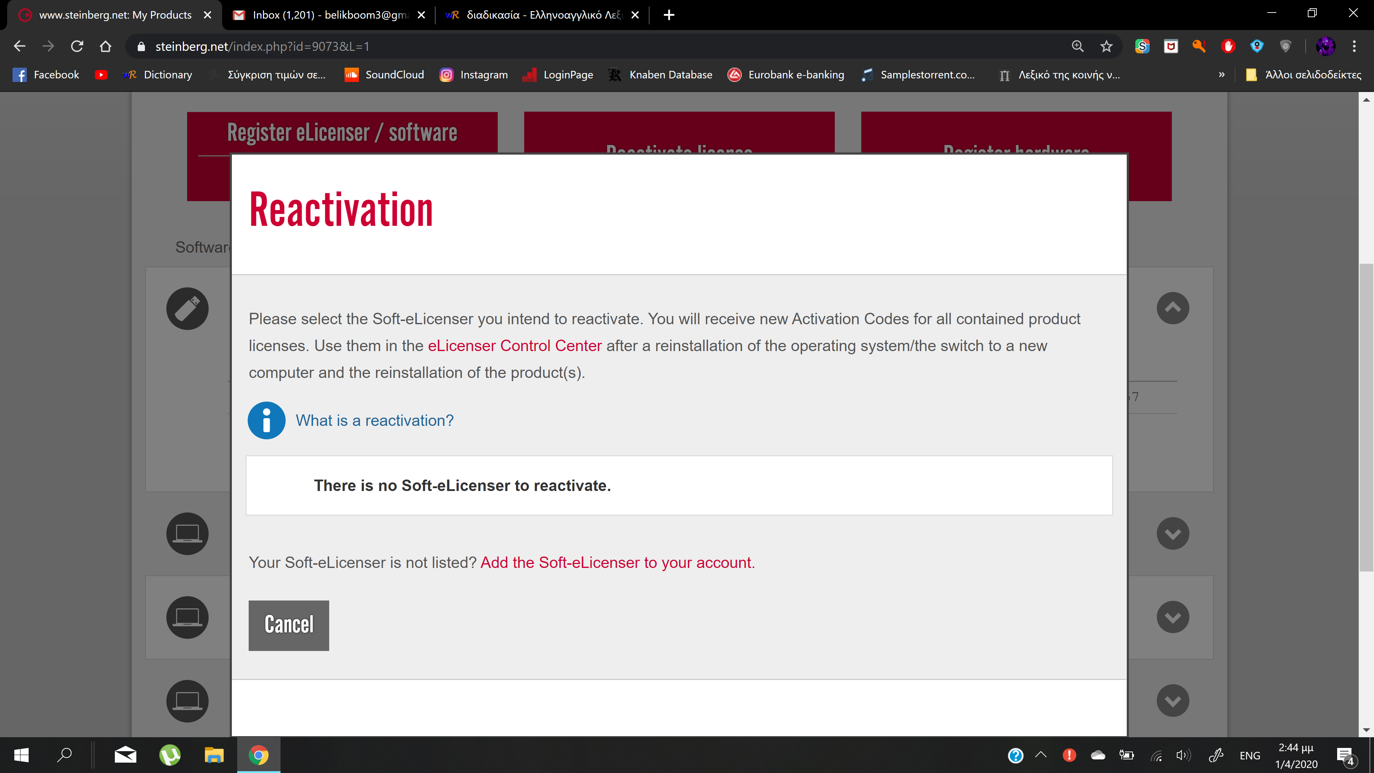Collapse the top eLicenser chevron-up arrow
Screen dimensions: 1374x773
(1173, 308)
